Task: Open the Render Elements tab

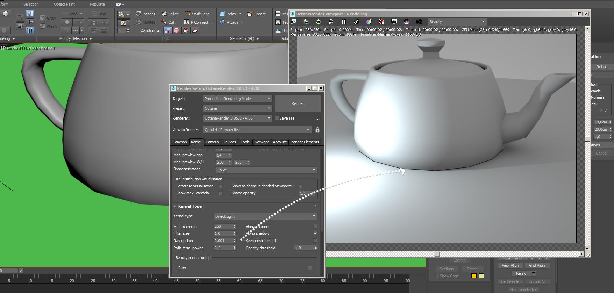Action: [305, 142]
